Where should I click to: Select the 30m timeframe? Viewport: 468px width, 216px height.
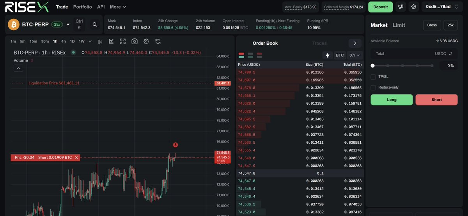(45, 42)
